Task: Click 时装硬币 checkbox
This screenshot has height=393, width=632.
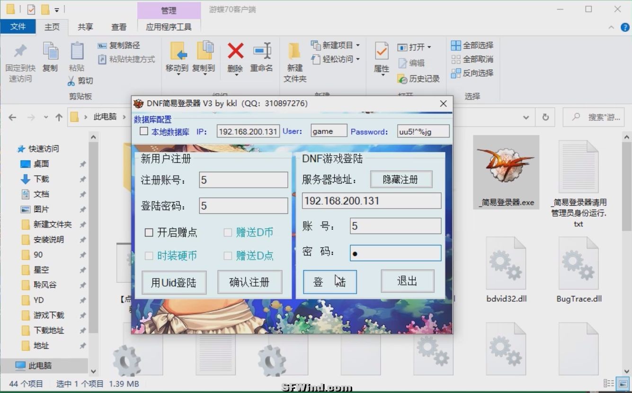Action: pos(149,256)
